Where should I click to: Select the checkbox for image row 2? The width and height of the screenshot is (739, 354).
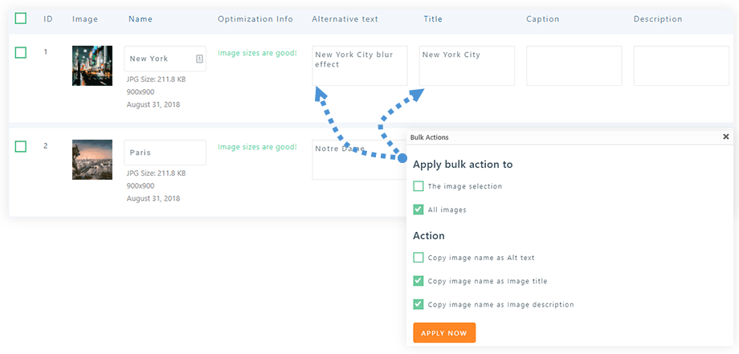[x=21, y=146]
